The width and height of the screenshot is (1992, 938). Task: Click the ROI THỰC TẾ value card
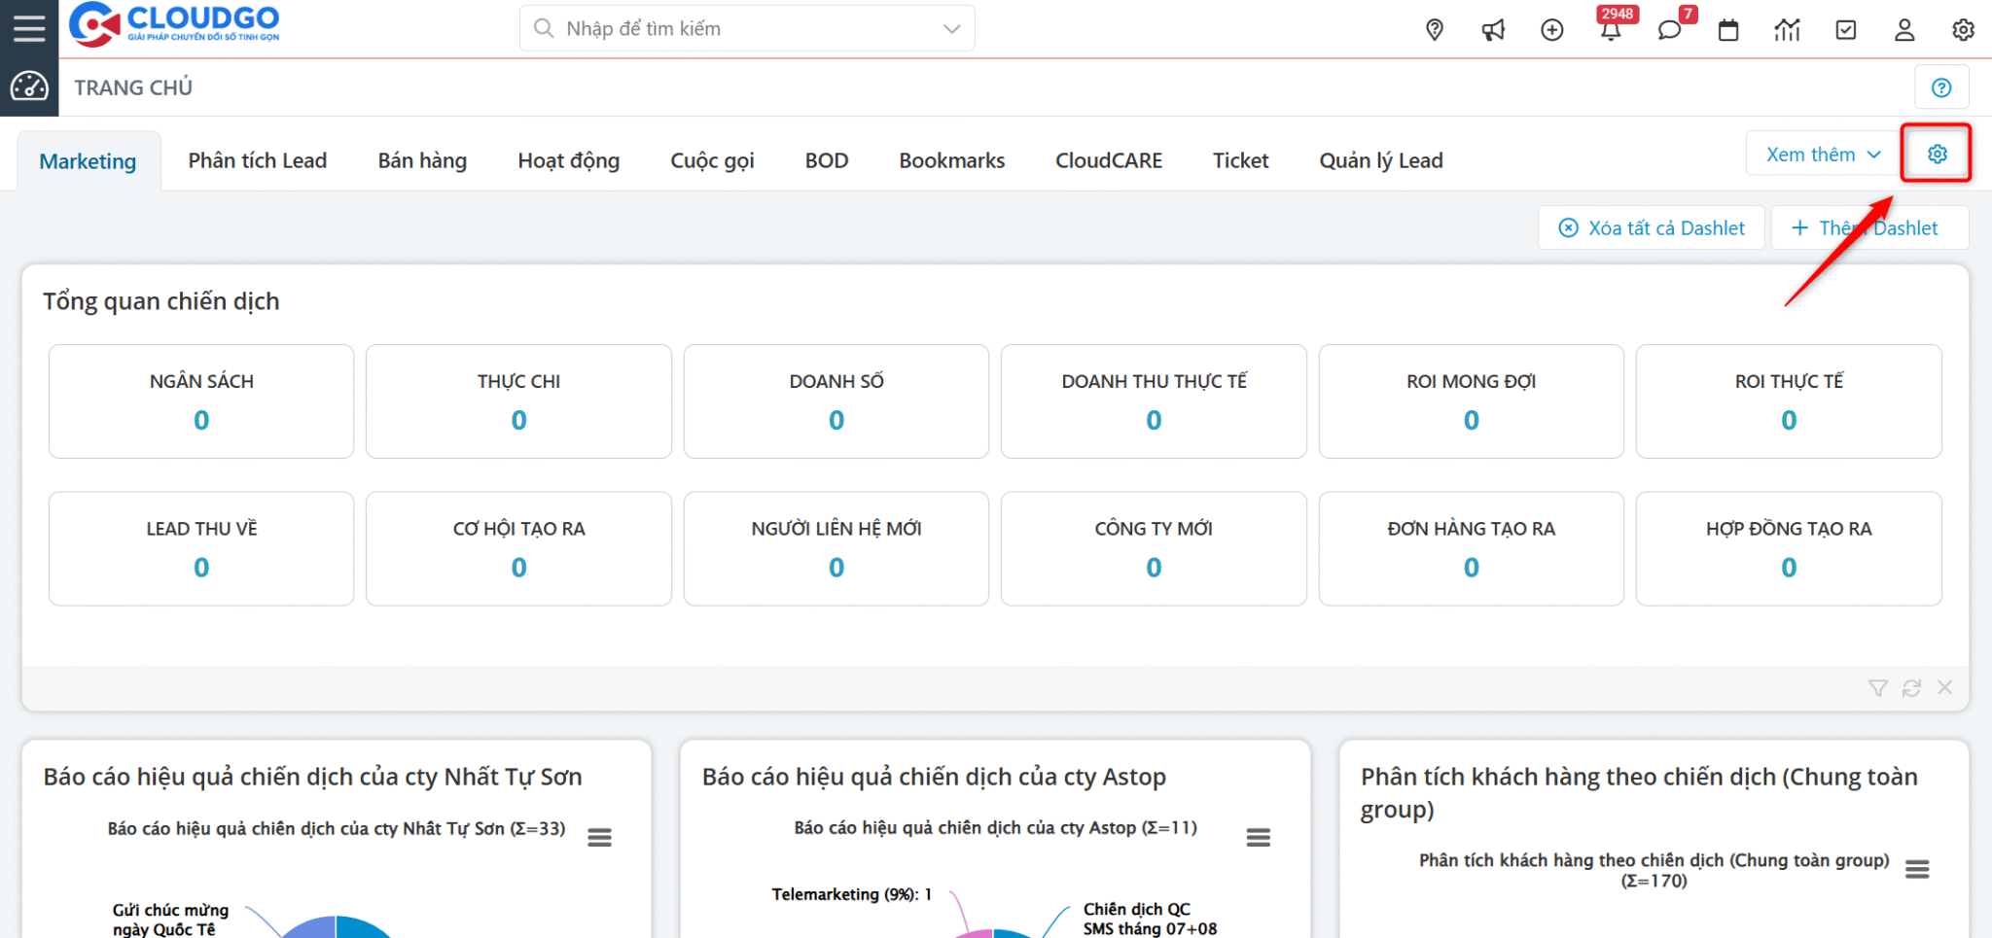click(x=1789, y=401)
